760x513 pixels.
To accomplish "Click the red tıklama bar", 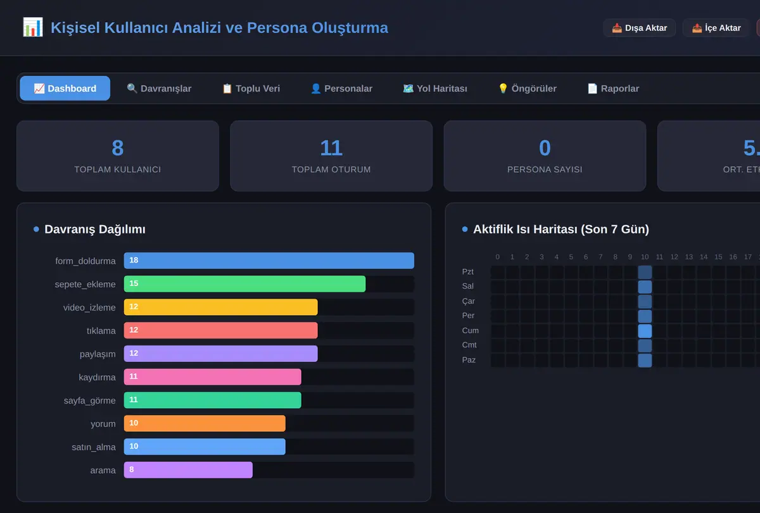I will [220, 330].
